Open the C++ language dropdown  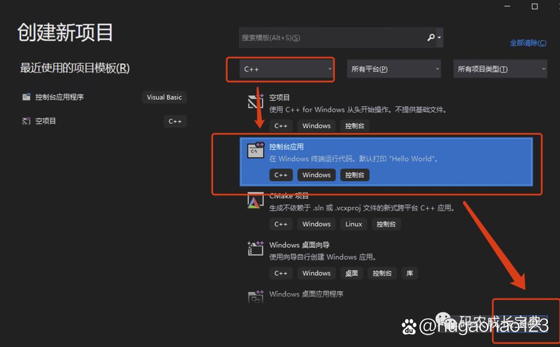click(x=280, y=69)
